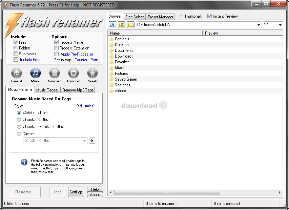This screenshot has height=210, width=289.
Task: Click the browse folder icon
Action: tap(131, 25)
